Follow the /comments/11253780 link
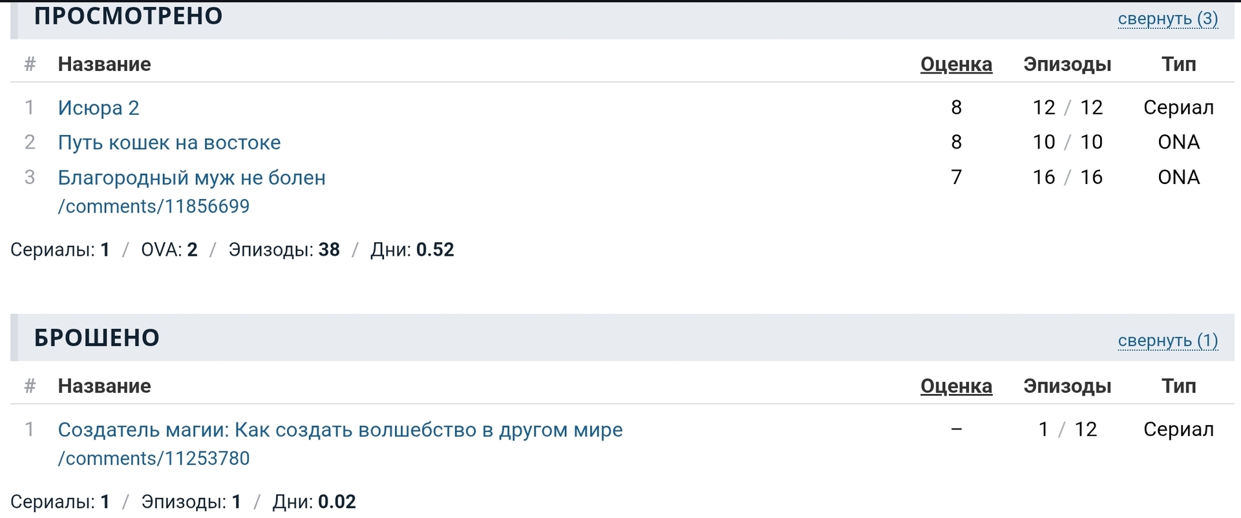 (154, 458)
